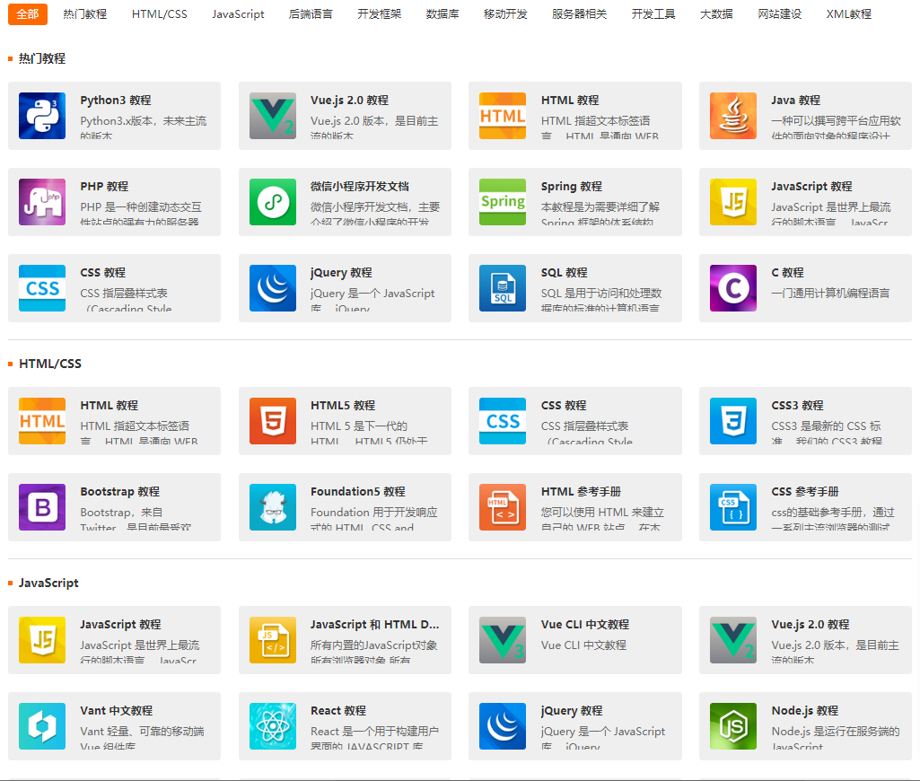Screen dimensions: 920x781
Task: Open the 微信小程序开发文档 title link
Action: [x=360, y=187]
